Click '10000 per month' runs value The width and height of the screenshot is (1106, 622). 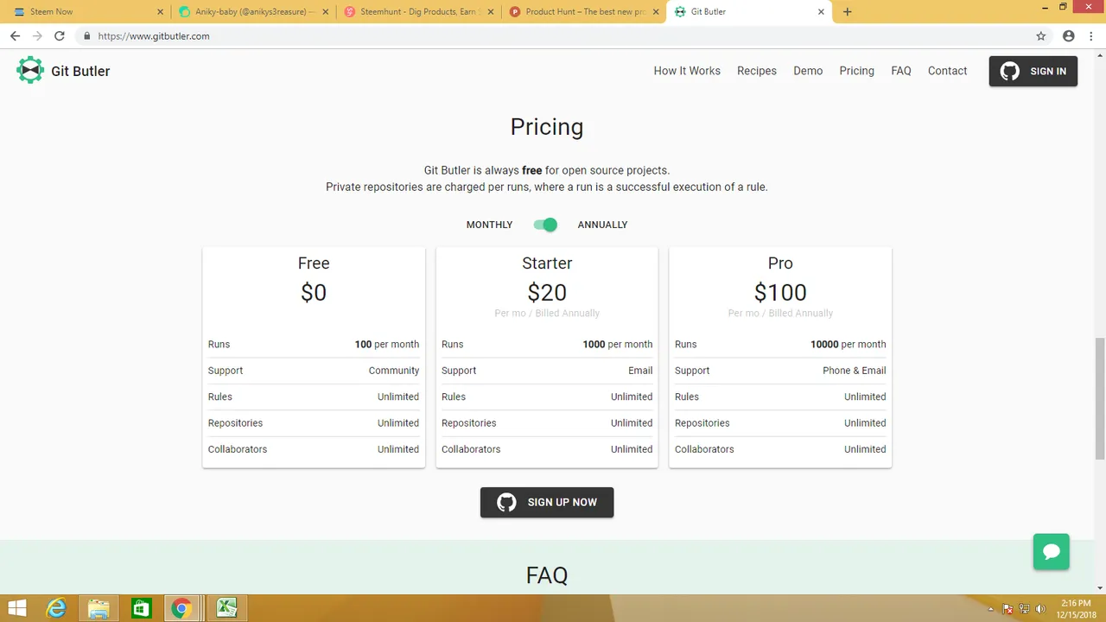coord(848,344)
